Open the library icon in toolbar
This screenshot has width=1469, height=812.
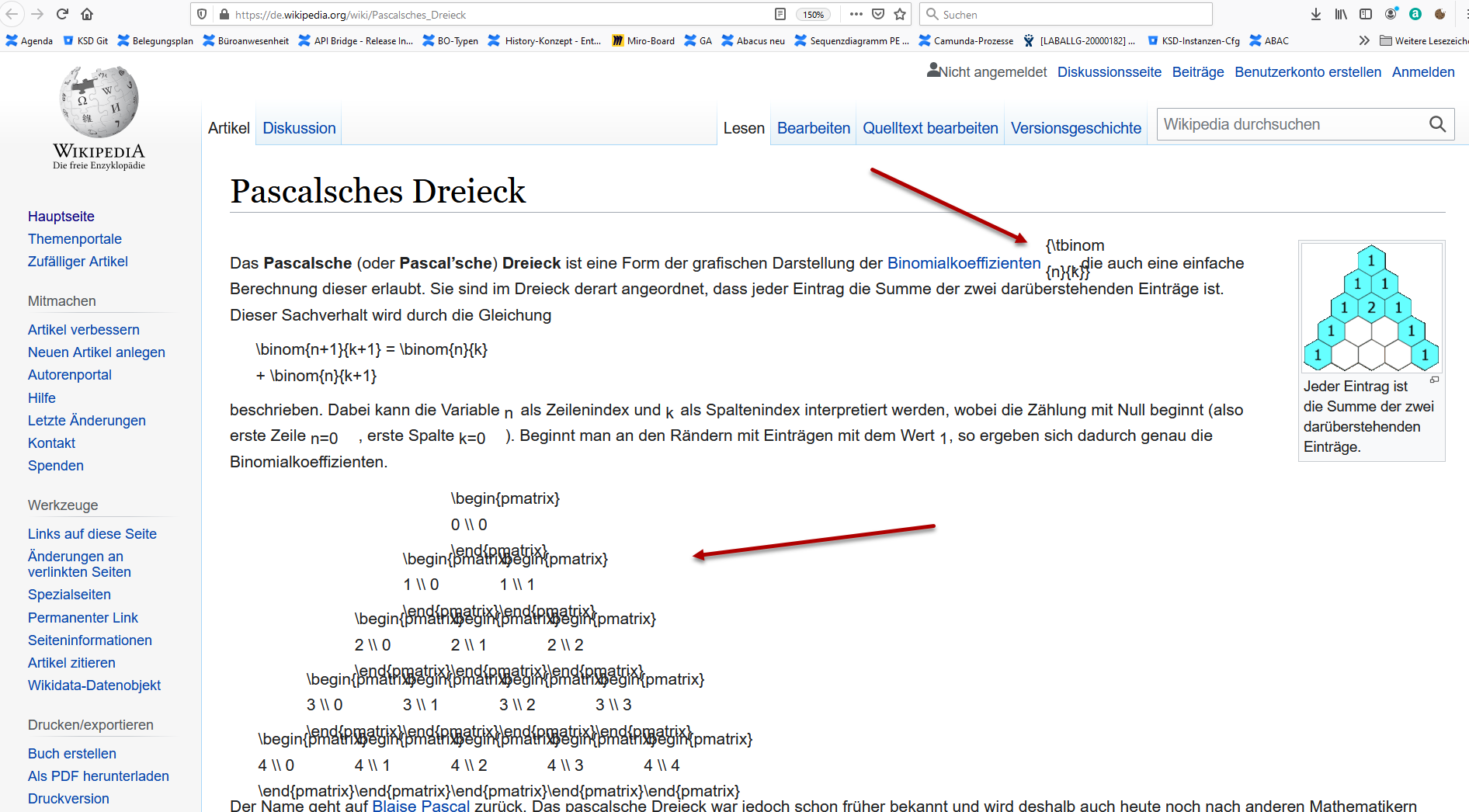[x=1341, y=14]
